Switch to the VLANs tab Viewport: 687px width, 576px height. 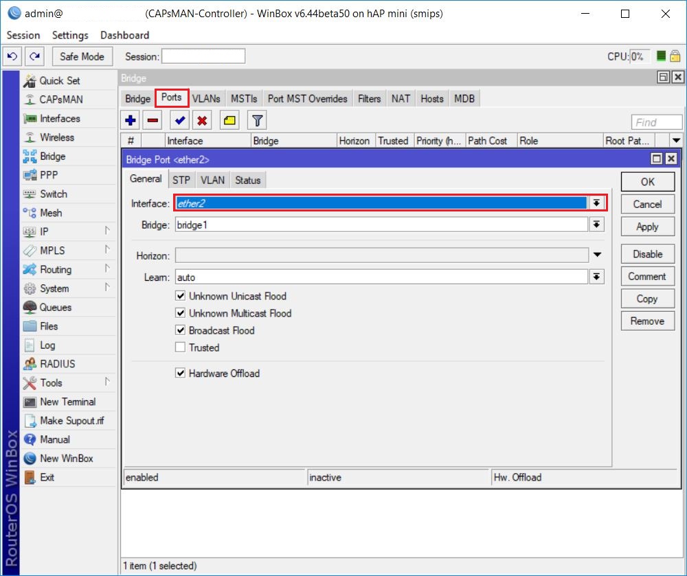click(x=206, y=98)
